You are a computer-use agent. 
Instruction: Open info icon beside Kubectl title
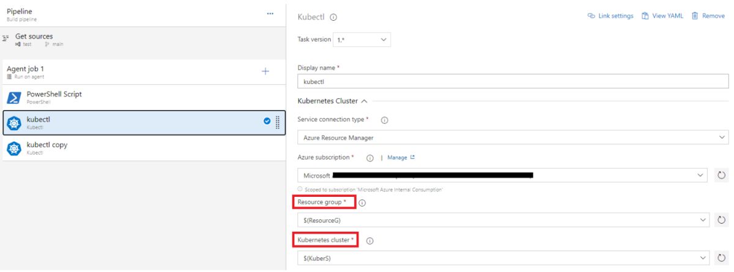point(333,16)
